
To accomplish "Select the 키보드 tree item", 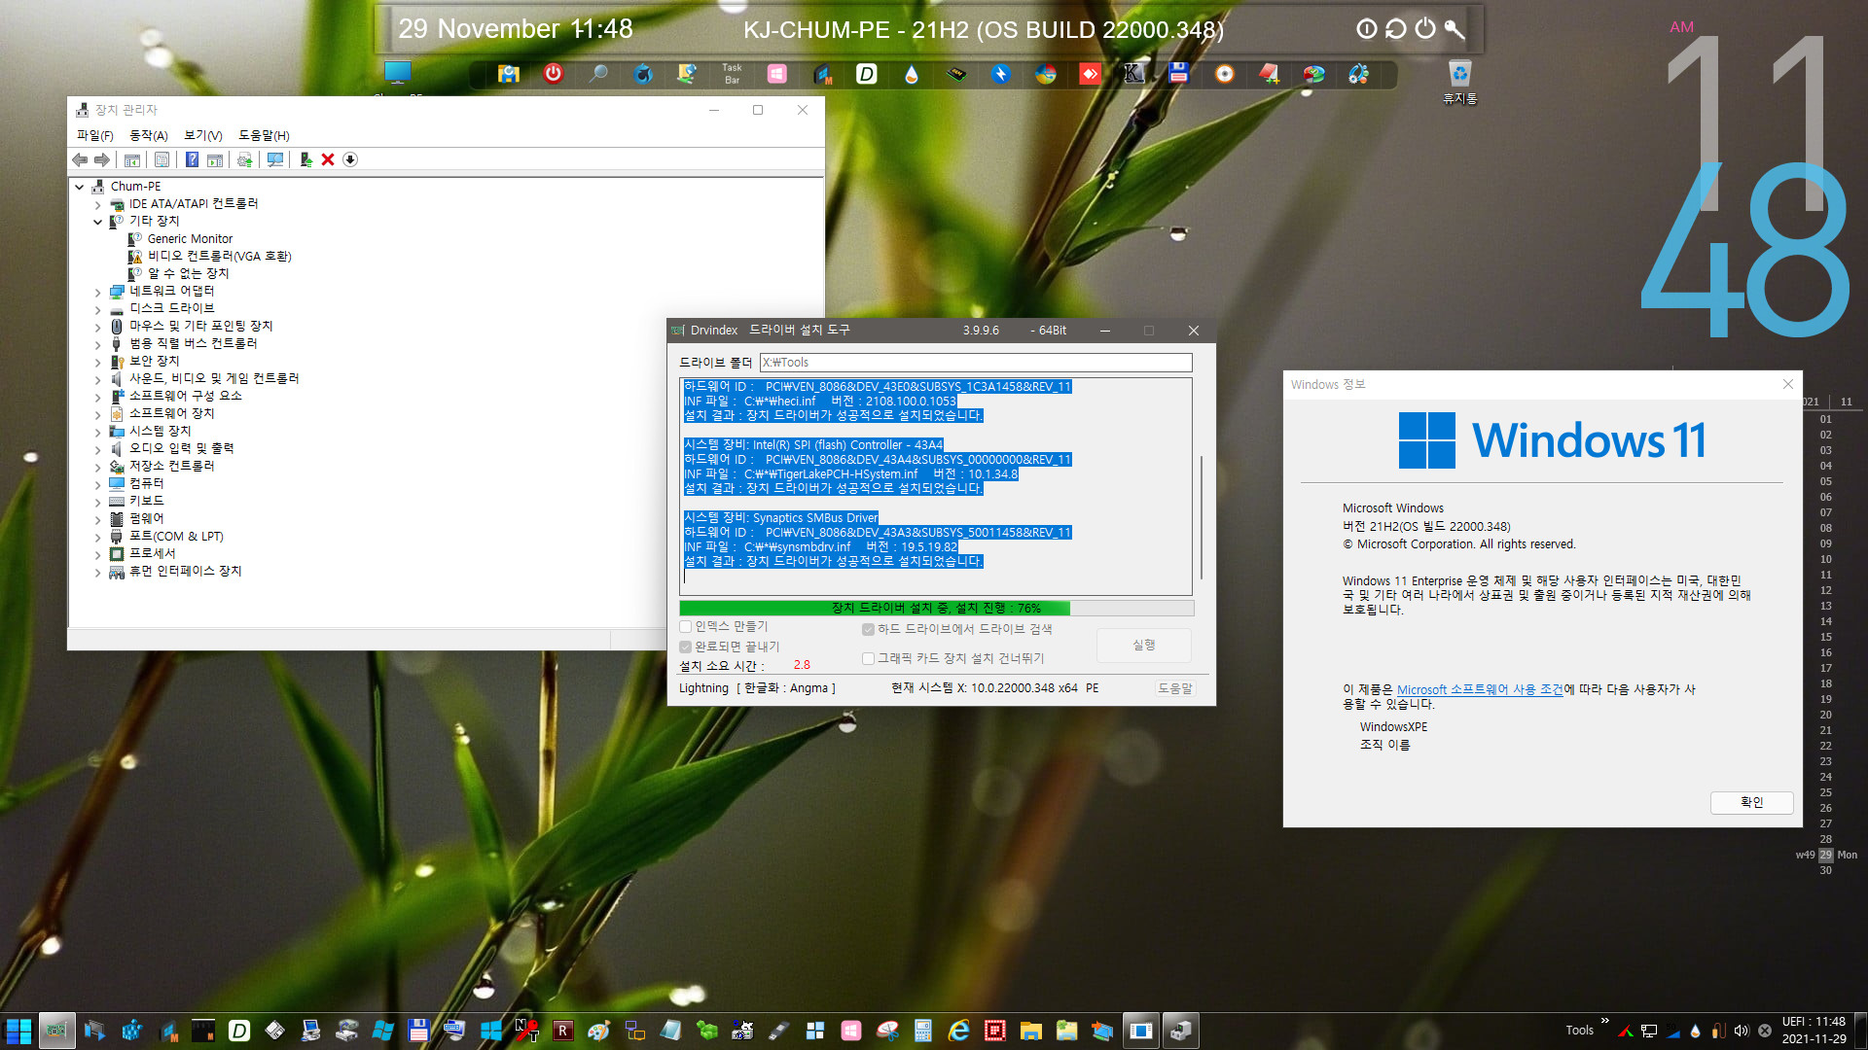I will point(146,502).
